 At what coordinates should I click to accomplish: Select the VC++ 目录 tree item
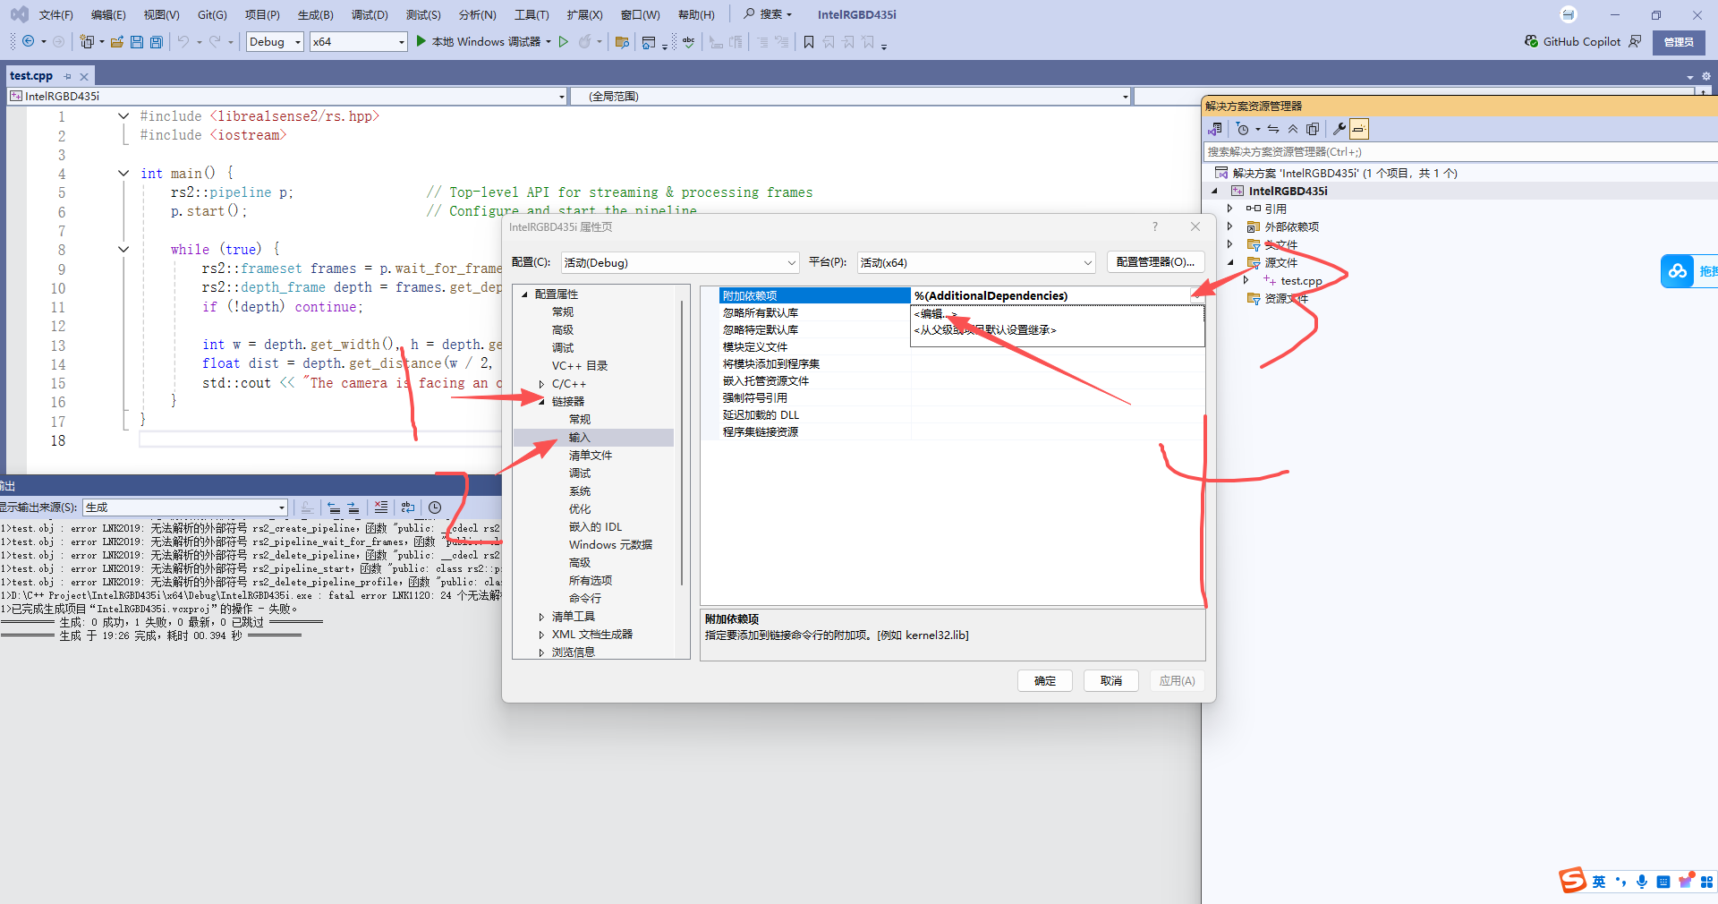tap(580, 366)
